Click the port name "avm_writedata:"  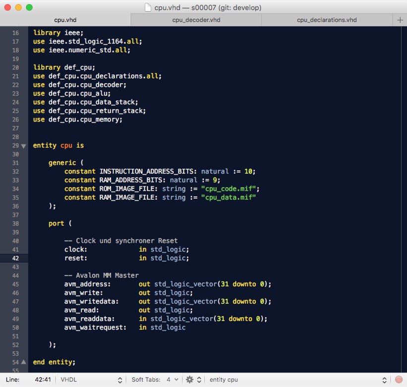click(91, 301)
